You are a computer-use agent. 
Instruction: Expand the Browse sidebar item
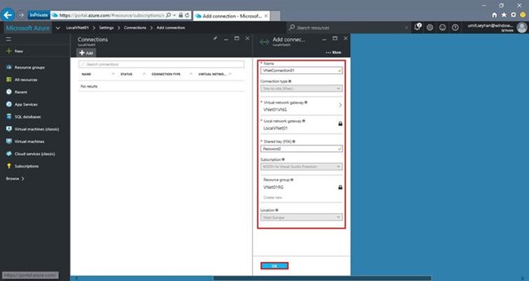[x=15, y=178]
